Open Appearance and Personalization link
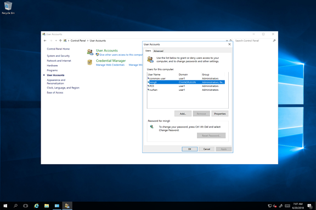316x210 pixels. point(56,81)
